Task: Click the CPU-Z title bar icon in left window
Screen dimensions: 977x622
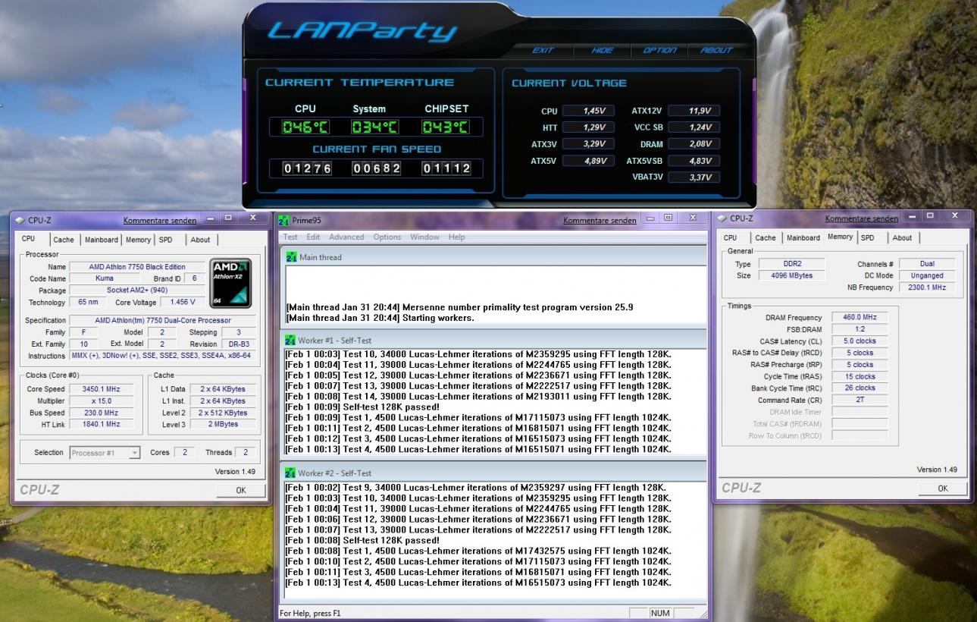Action: pyautogui.click(x=20, y=220)
